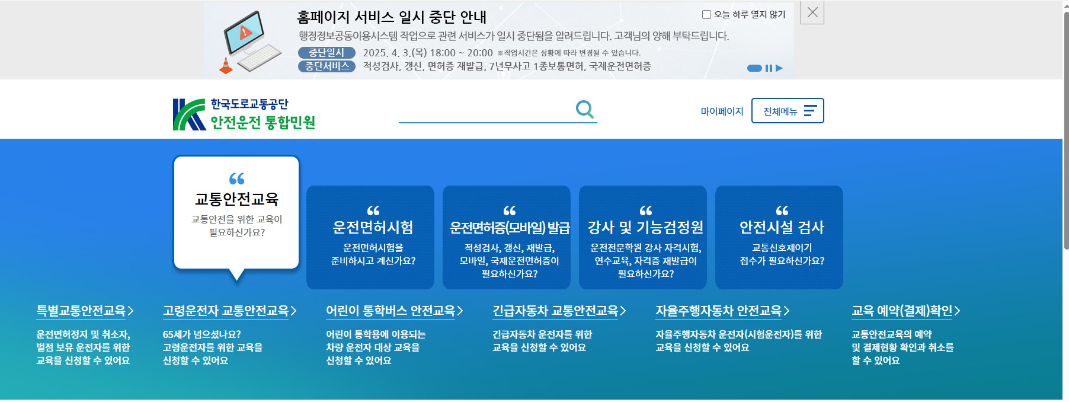
Task: Click the '홈페이지 서비스 일시 중단 안내' heading
Action: pos(392,17)
